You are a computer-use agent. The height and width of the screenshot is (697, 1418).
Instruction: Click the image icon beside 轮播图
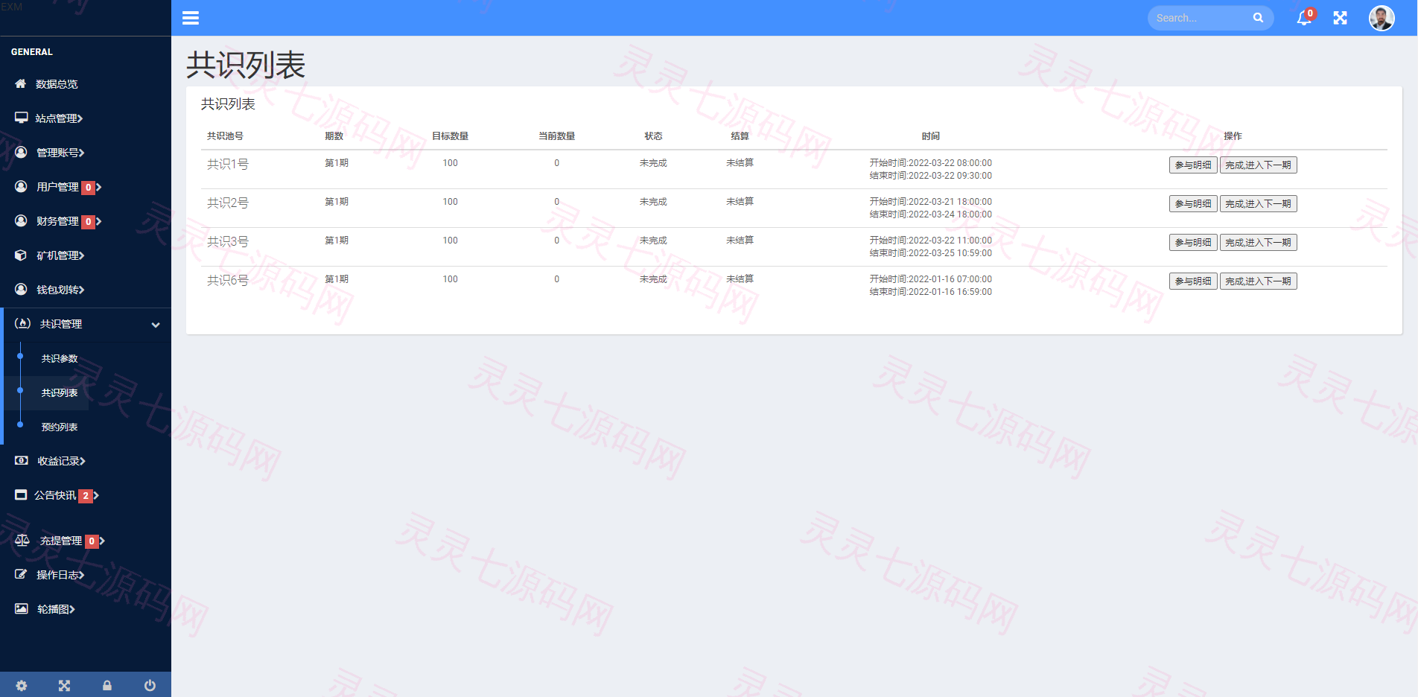(22, 608)
